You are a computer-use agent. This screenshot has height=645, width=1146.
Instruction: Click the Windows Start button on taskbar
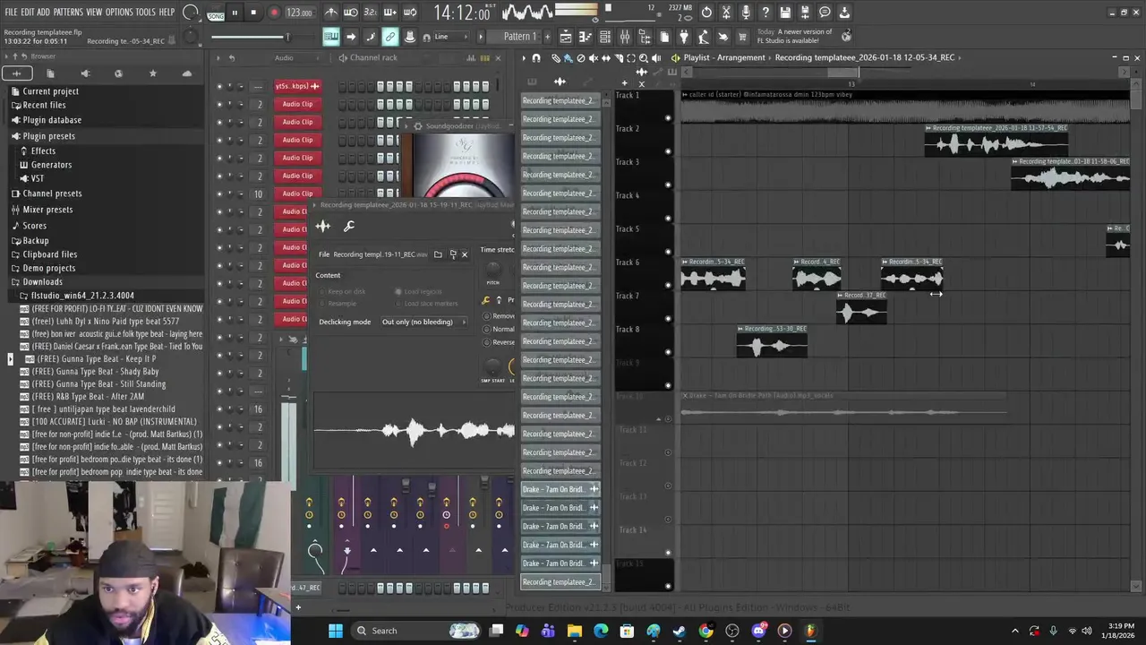click(335, 631)
